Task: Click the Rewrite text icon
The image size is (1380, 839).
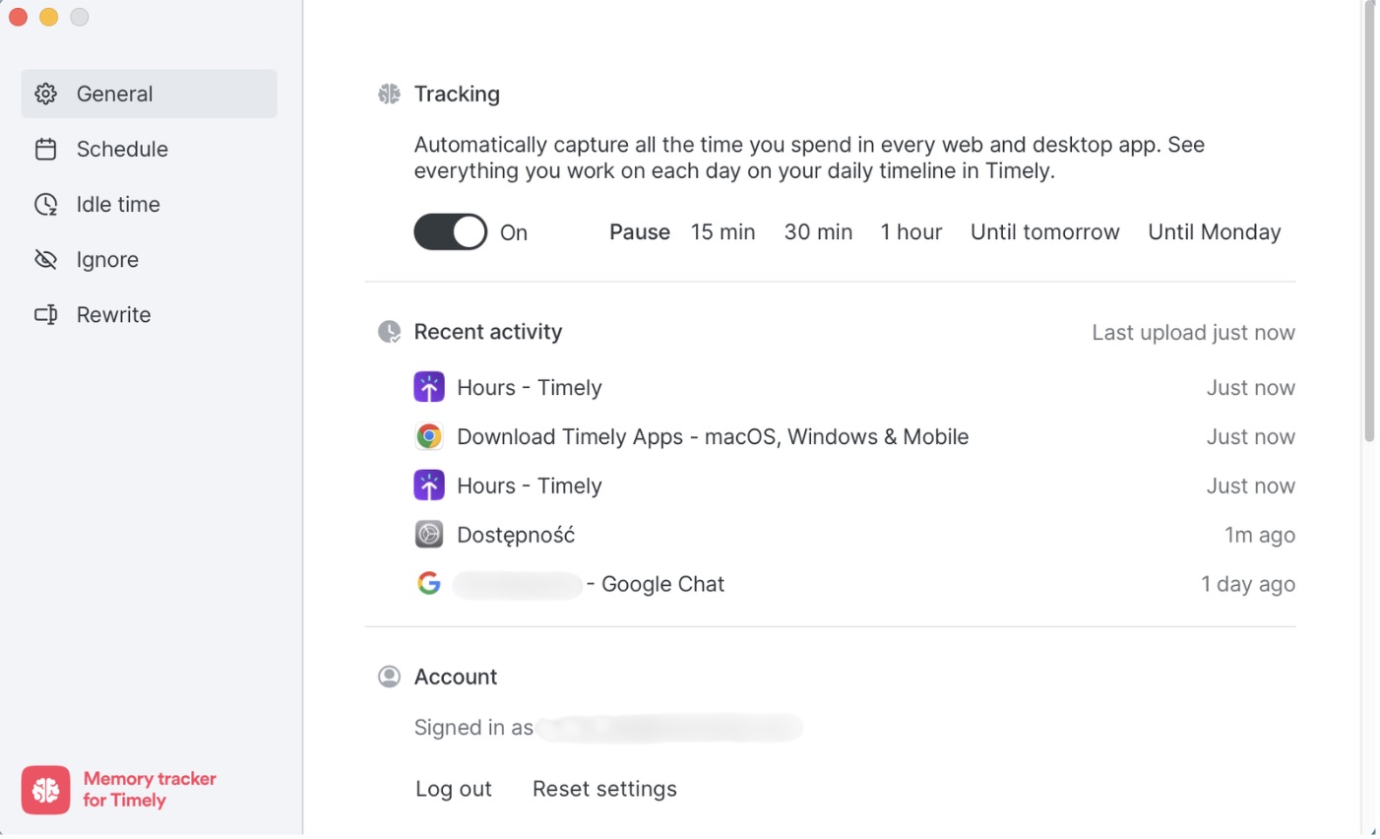Action: click(45, 314)
